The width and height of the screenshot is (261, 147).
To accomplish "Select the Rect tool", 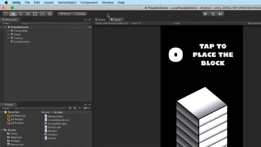I will coord(35,14).
